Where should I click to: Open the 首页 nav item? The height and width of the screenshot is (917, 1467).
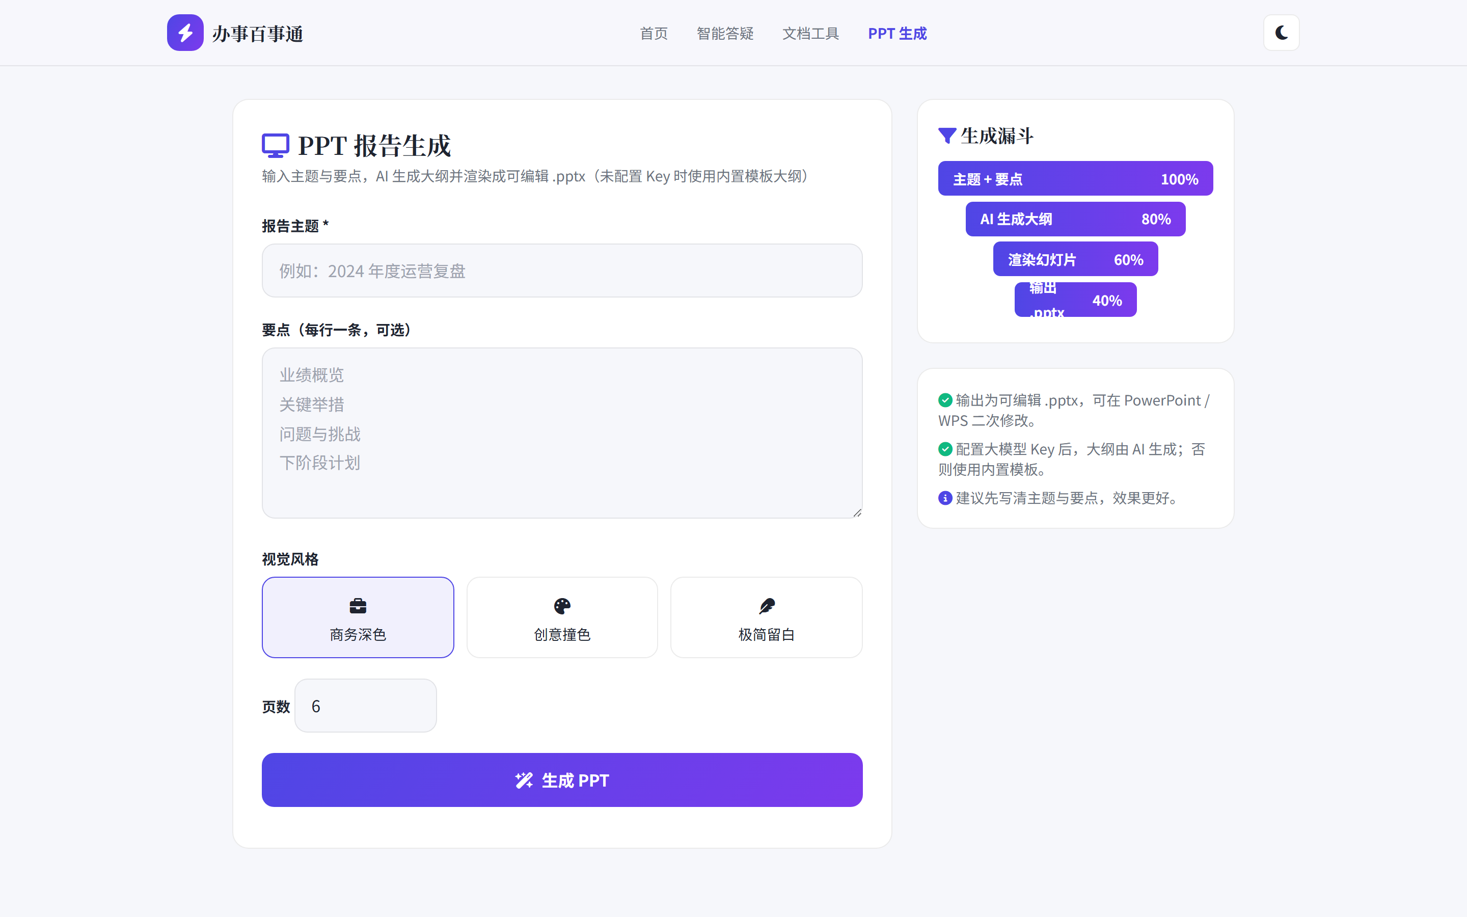(654, 33)
